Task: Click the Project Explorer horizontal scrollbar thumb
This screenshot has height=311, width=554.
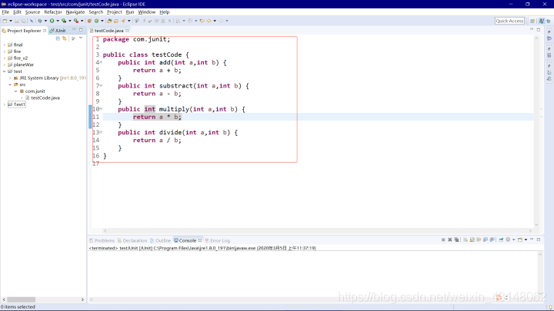Action: tap(21, 299)
